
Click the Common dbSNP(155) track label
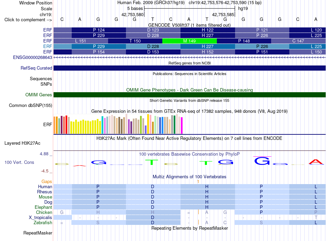tap(31, 105)
